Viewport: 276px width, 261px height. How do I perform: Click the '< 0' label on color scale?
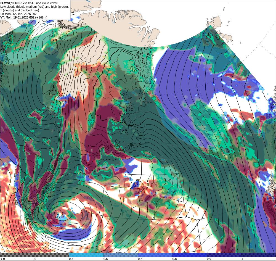click(x=3, y=259)
